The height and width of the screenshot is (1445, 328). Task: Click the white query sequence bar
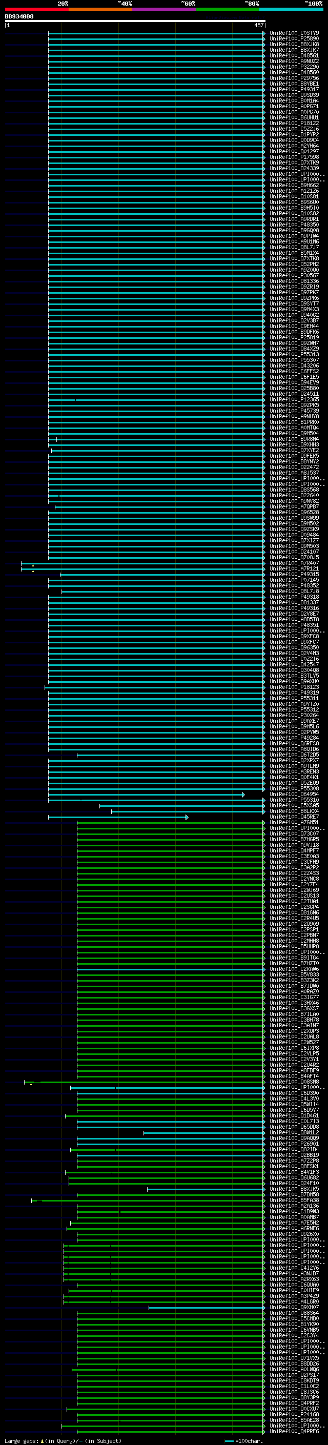135,22
